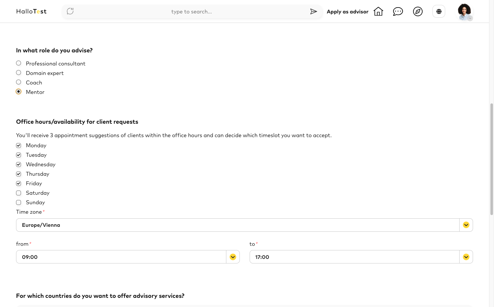The height and width of the screenshot is (307, 494).
Task: Uncheck the Tuesday checkbox
Action: point(19,155)
